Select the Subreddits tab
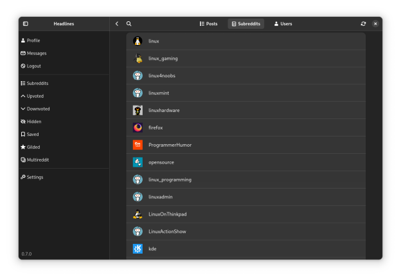Image resolution: width=401 pixels, height=280 pixels. tap(246, 24)
